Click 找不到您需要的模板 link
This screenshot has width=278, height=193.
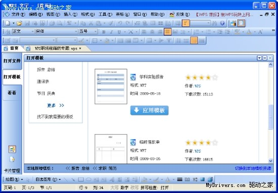55,116
